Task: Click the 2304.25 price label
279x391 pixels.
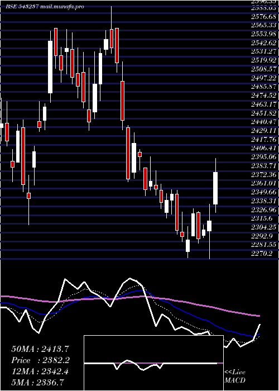Action: [x=263, y=228]
